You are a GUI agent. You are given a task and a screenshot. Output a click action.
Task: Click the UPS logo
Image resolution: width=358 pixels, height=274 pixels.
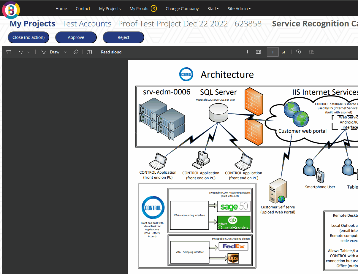233,259
